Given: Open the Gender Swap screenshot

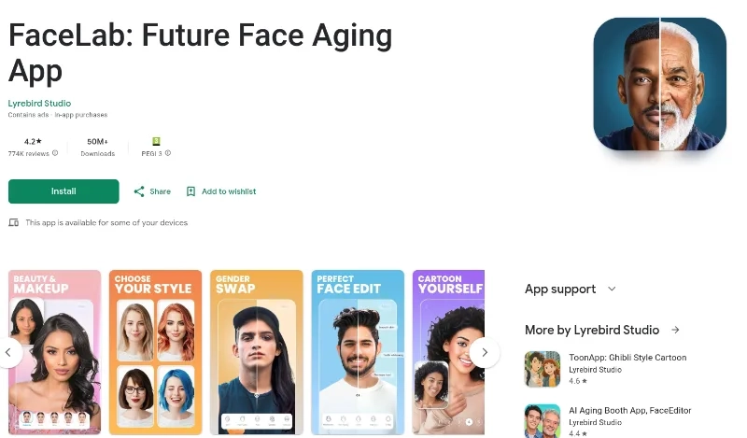Looking at the screenshot, I should click(256, 352).
